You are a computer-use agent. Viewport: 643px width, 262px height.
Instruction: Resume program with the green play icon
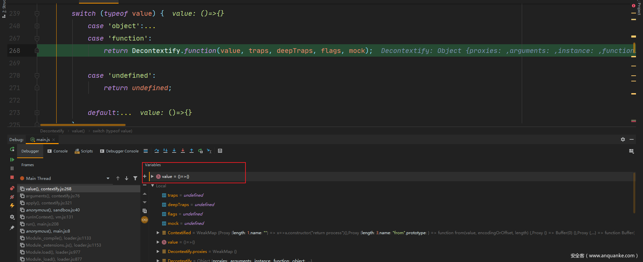click(x=12, y=160)
